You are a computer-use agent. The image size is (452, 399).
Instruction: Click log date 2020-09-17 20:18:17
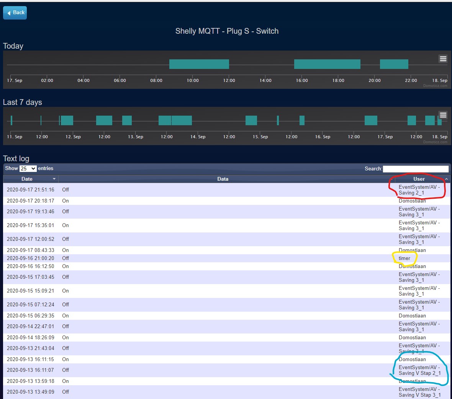pos(31,201)
